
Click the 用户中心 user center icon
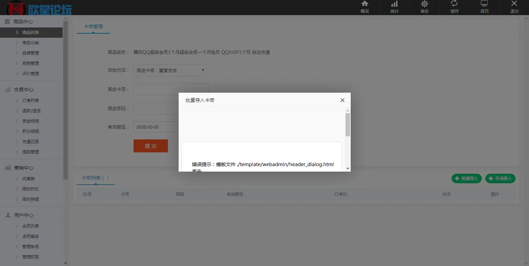tap(8, 215)
